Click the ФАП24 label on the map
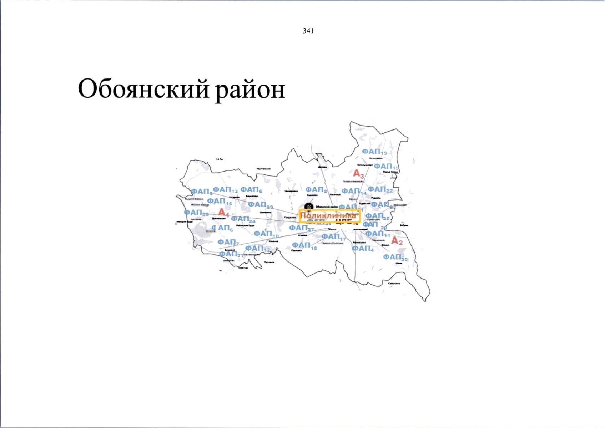Image resolution: width=605 pixels, height=428 pixels. [243, 219]
